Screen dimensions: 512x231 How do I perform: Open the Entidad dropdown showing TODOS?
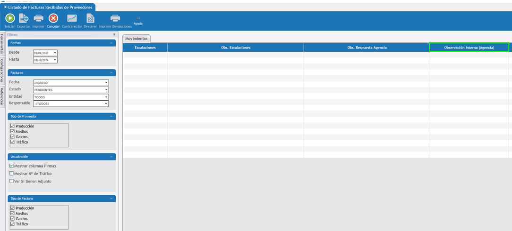pos(106,97)
